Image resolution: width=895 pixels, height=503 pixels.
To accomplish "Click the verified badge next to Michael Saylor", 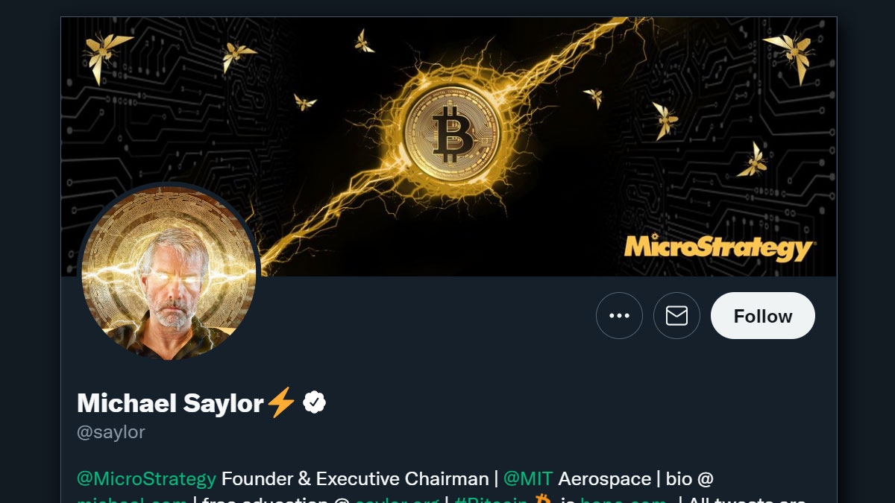I will [x=313, y=402].
